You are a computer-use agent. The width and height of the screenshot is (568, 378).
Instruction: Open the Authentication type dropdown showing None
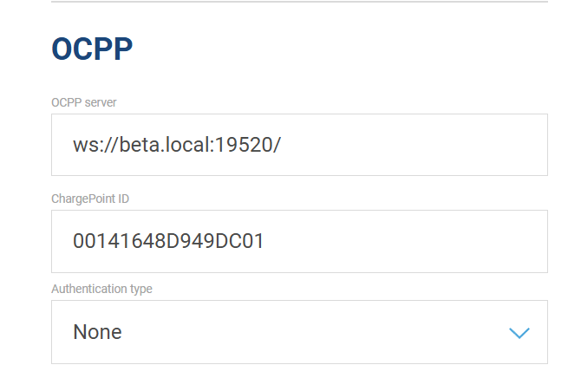(x=299, y=332)
